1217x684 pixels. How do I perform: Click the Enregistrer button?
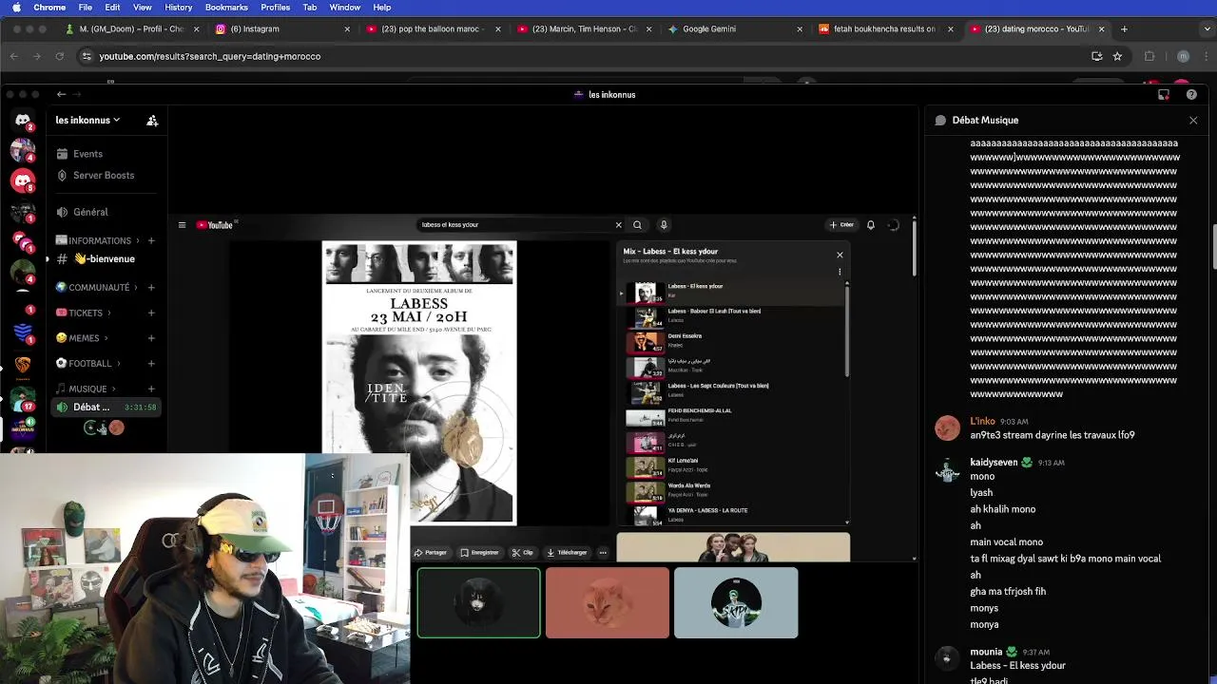479,553
